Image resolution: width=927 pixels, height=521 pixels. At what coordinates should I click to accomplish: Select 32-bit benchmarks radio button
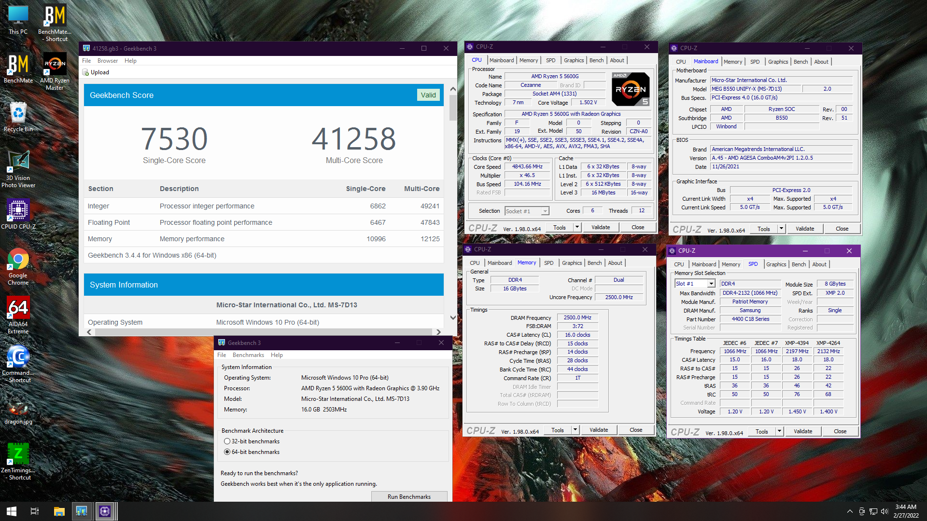(x=227, y=441)
